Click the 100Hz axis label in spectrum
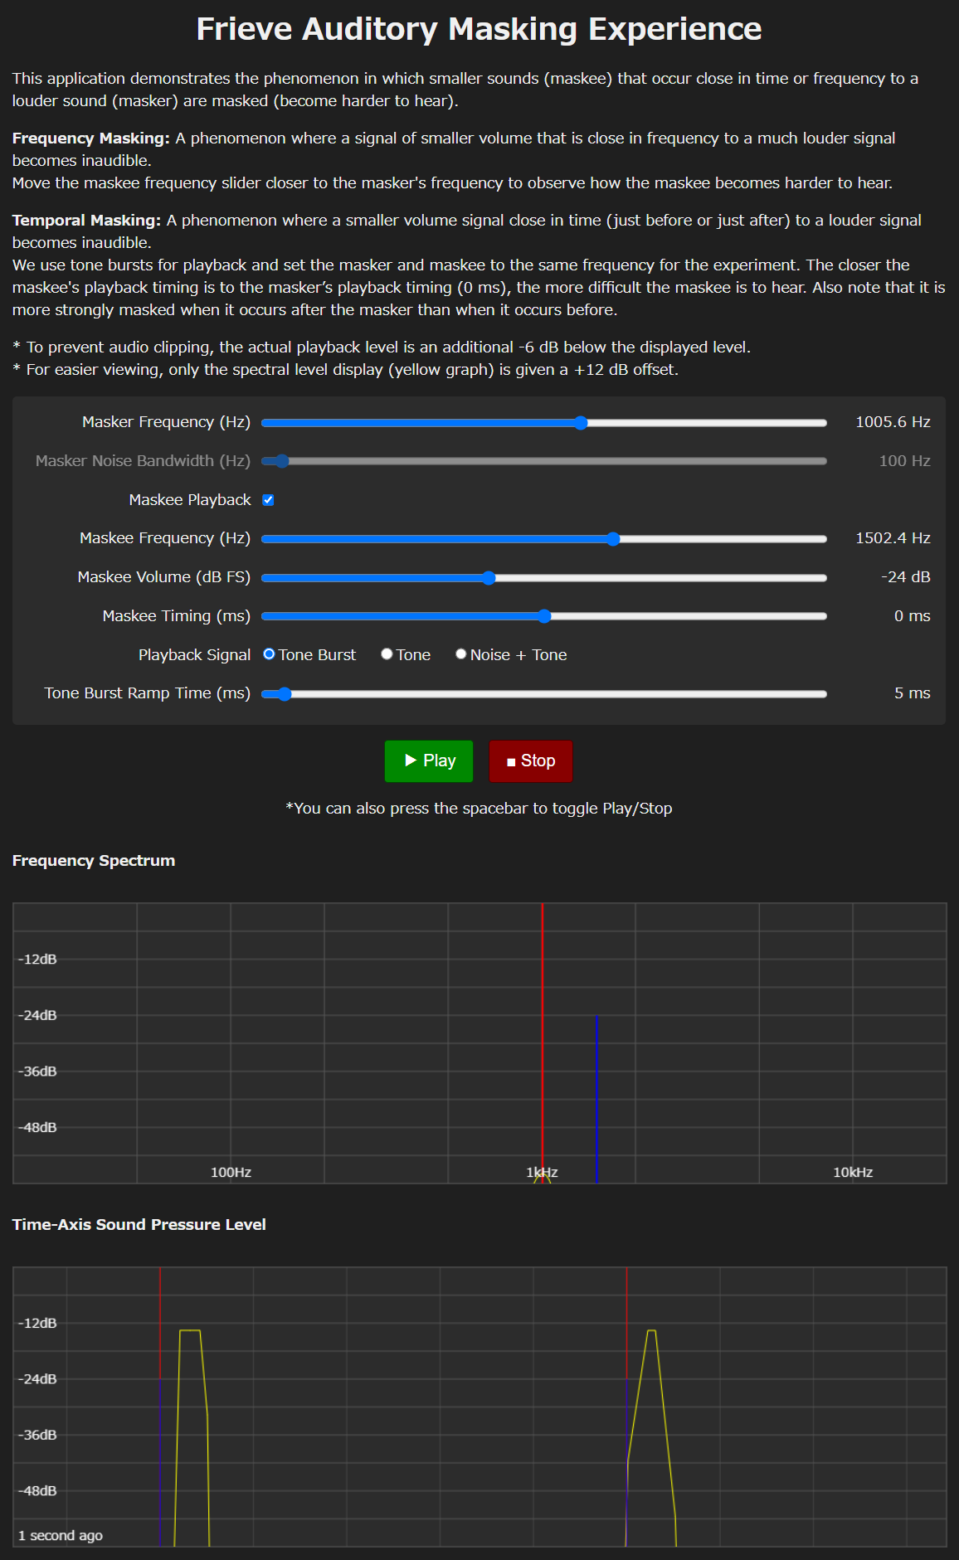Screen dimensions: 959x1560 pyautogui.click(x=231, y=1173)
